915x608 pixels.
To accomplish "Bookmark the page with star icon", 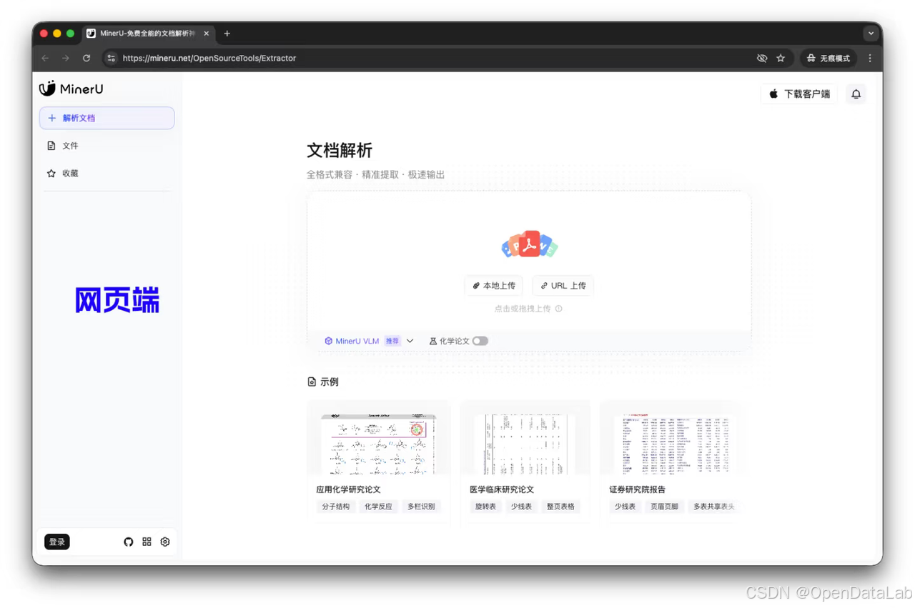I will pos(781,59).
